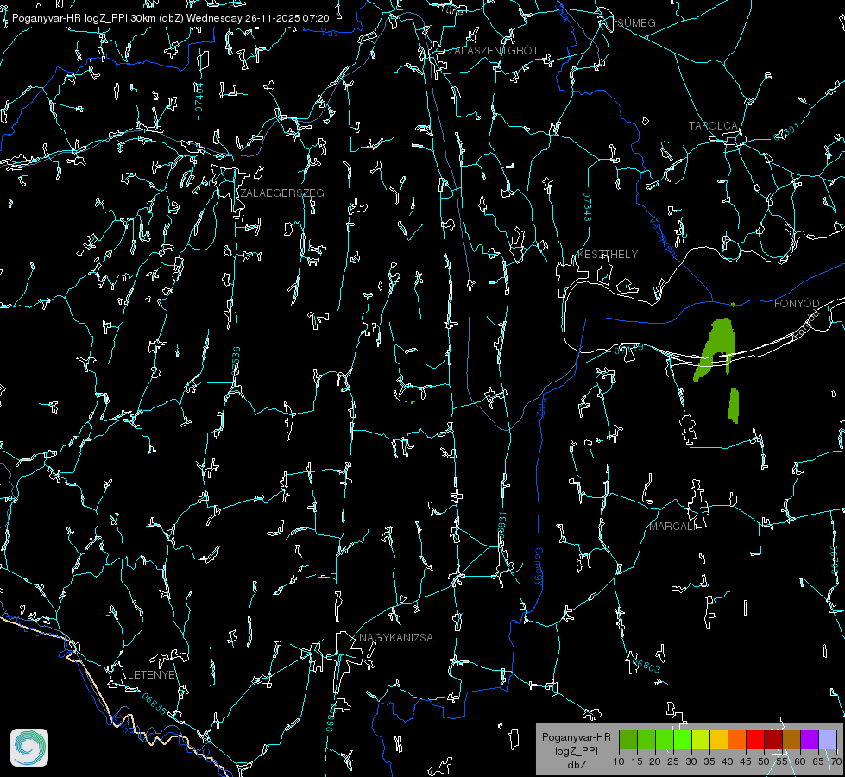Screen dimensions: 845x777
Task: Select the 15-20 dBZ green legend swatch
Action: (646, 739)
